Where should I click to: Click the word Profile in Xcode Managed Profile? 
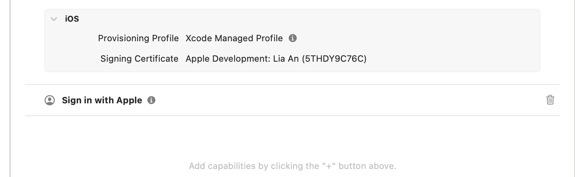click(x=269, y=38)
